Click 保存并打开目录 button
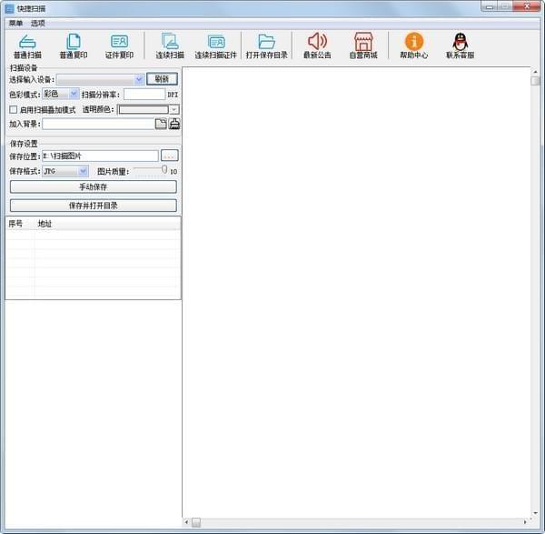Viewport: 545px width, 534px height. (x=94, y=206)
